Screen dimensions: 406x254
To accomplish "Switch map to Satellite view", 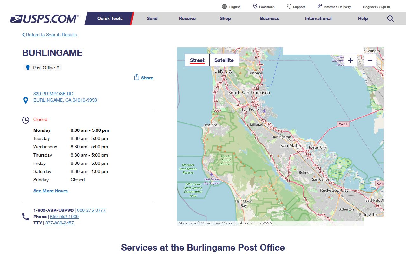I will click(x=224, y=60).
